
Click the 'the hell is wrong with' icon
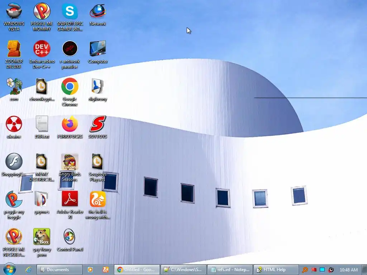(x=97, y=205)
